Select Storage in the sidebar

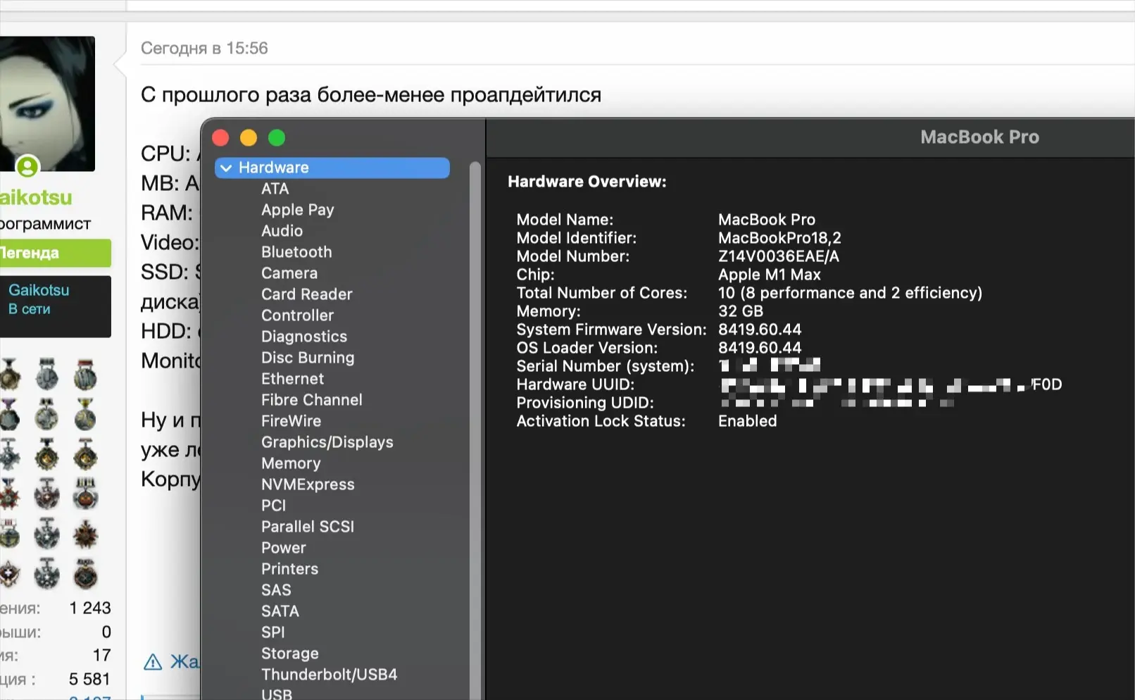[x=290, y=654]
